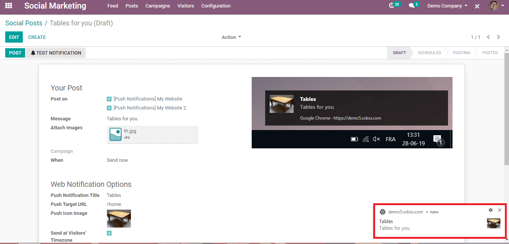
Task: Click the page vertical scrollbar
Action: [x=506, y=108]
